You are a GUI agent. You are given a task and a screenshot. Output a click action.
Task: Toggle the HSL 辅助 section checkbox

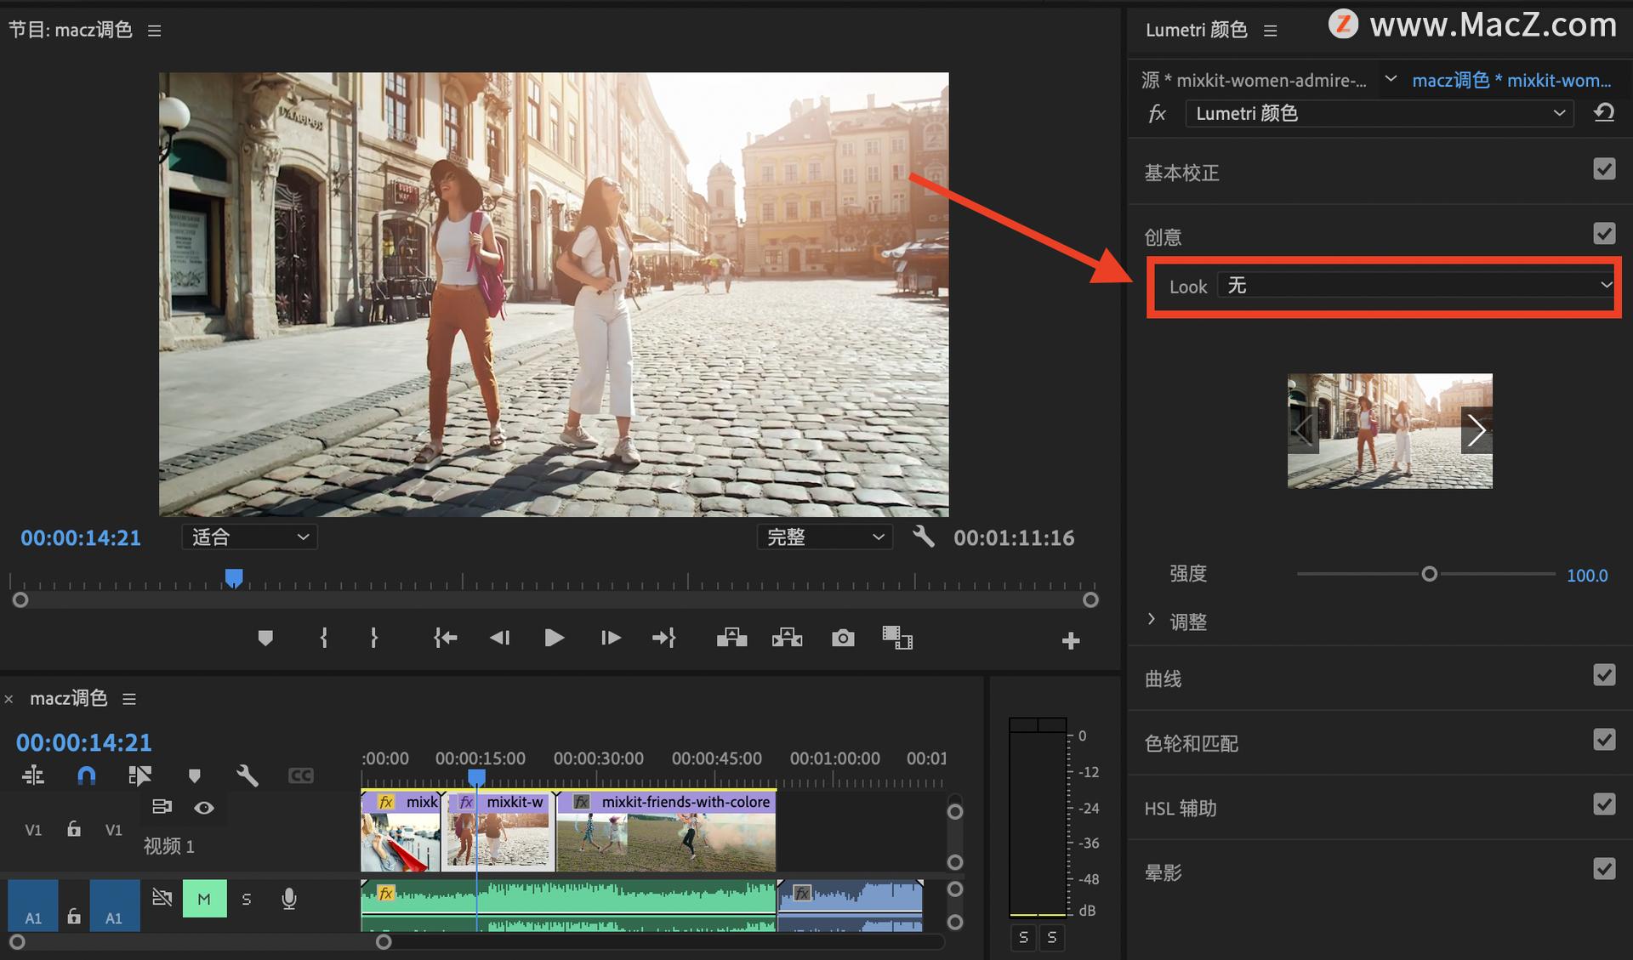click(1604, 804)
